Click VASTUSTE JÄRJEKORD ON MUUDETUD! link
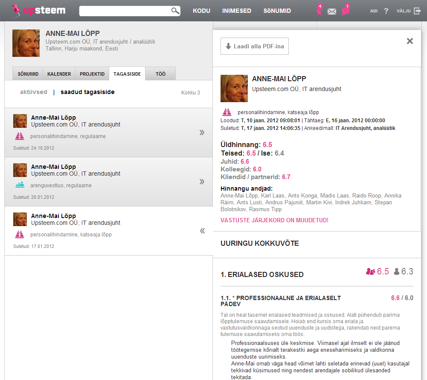The image size is (427, 380). tap(275, 220)
